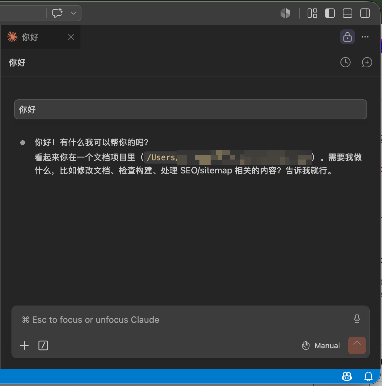
Task: Toggle the bottom panel layout button
Action: pos(347,13)
